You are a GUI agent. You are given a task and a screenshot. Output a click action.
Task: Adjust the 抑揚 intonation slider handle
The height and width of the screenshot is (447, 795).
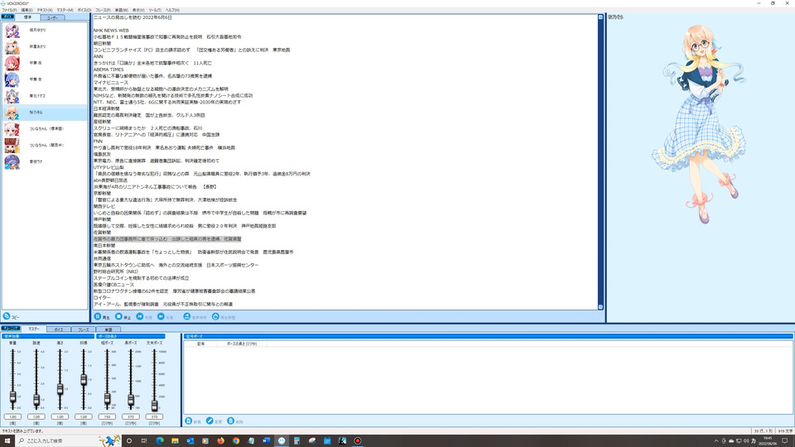(x=84, y=380)
